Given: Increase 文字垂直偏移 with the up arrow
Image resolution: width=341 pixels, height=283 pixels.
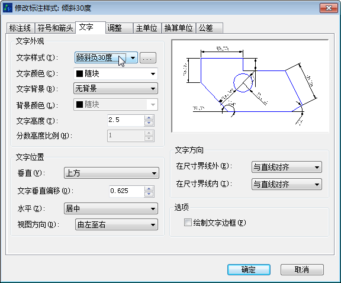Looking at the screenshot, I should (149, 189).
